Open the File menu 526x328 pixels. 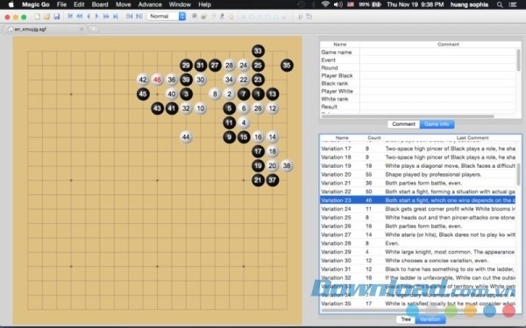pos(61,4)
